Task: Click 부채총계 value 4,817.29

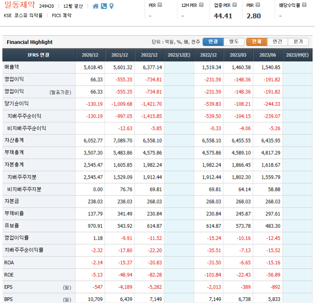Action: (271, 153)
